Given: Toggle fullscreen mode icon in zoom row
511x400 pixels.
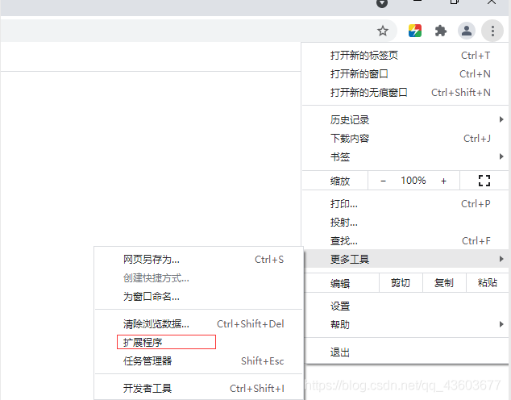Looking at the screenshot, I should click(x=484, y=181).
